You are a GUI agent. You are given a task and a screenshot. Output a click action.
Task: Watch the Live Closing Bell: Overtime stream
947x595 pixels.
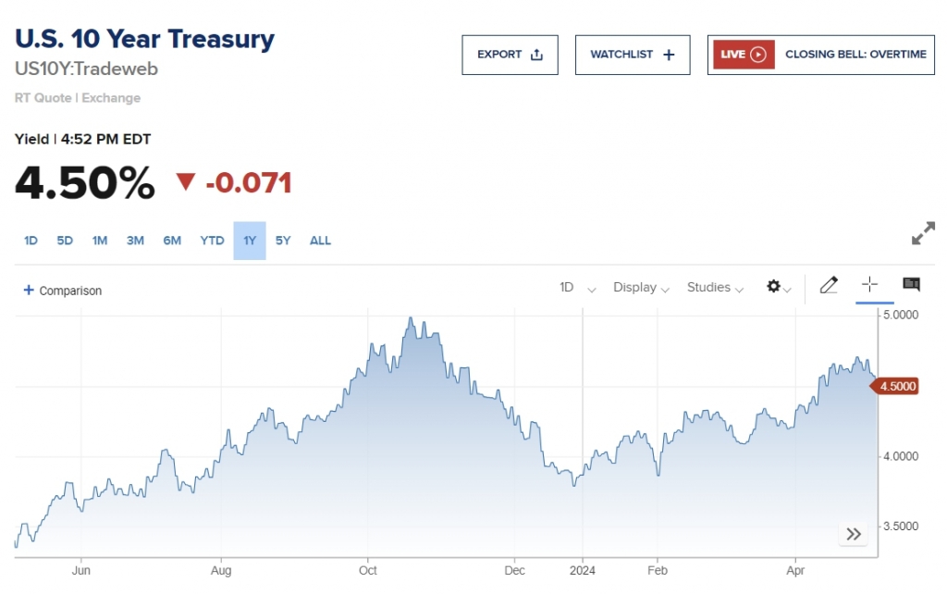pos(820,55)
